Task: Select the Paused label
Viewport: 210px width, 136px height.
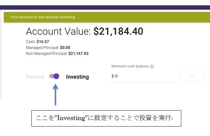Action: pos(35,77)
